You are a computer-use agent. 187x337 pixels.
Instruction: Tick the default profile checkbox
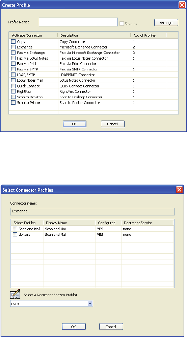pyautogui.click(x=15, y=234)
